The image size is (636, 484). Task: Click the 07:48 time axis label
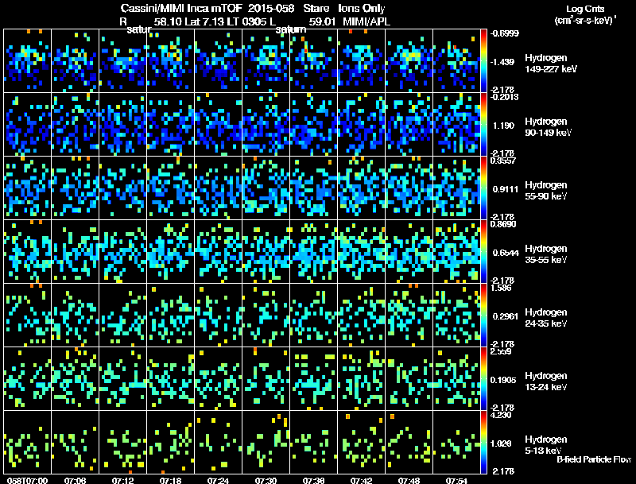coord(409,481)
